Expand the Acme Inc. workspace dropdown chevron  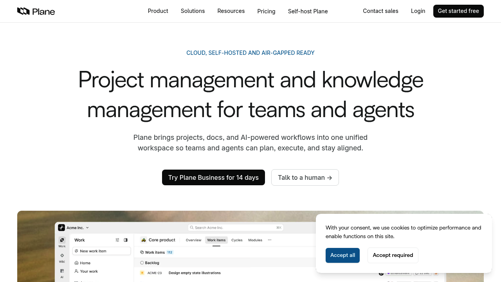tap(87, 228)
